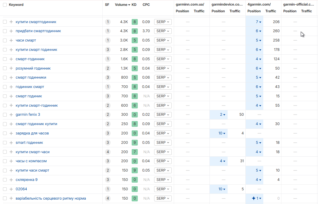This screenshot has width=318, height=204.
Task: Expand position 7 dropdown for купити смартгодинник
Action: pyautogui.click(x=258, y=22)
